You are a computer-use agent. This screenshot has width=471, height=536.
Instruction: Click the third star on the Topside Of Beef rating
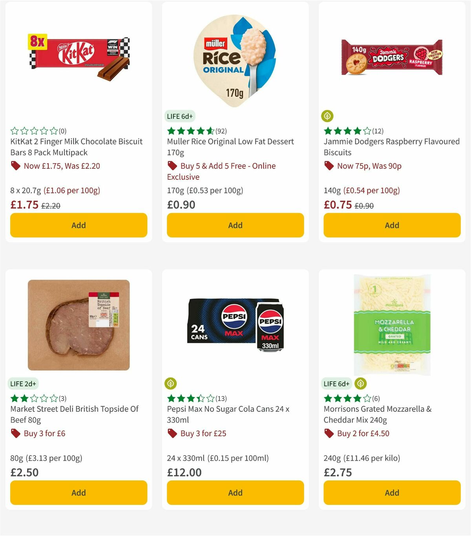click(x=34, y=398)
